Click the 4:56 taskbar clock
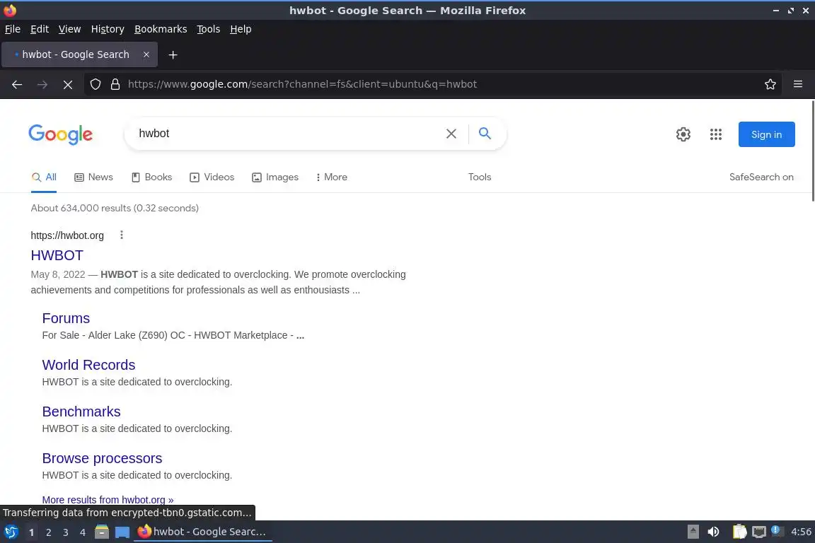Screen dimensions: 815x543 pyautogui.click(x=800, y=532)
